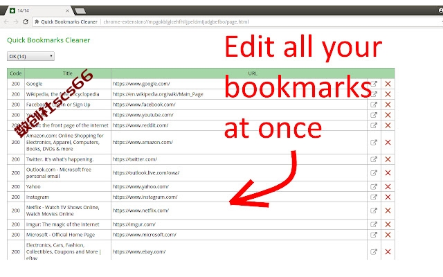Edit the Twitter. It's what's happening title

click(x=68, y=159)
